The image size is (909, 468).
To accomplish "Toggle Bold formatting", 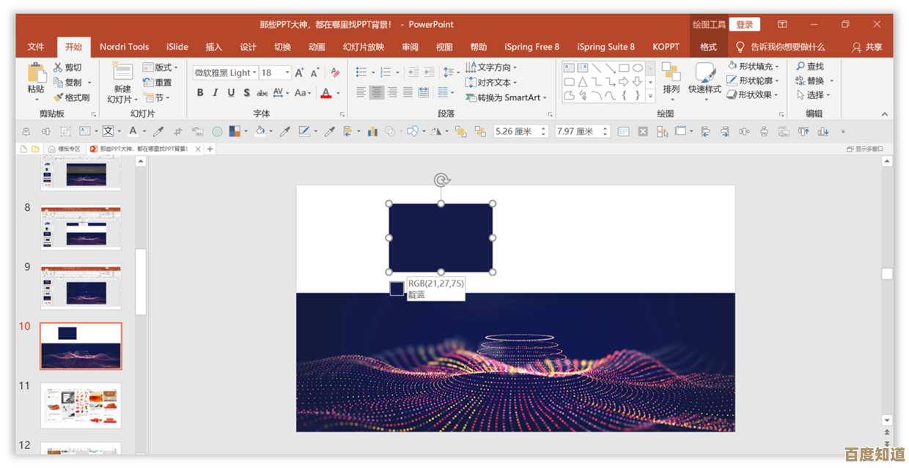I will point(200,93).
